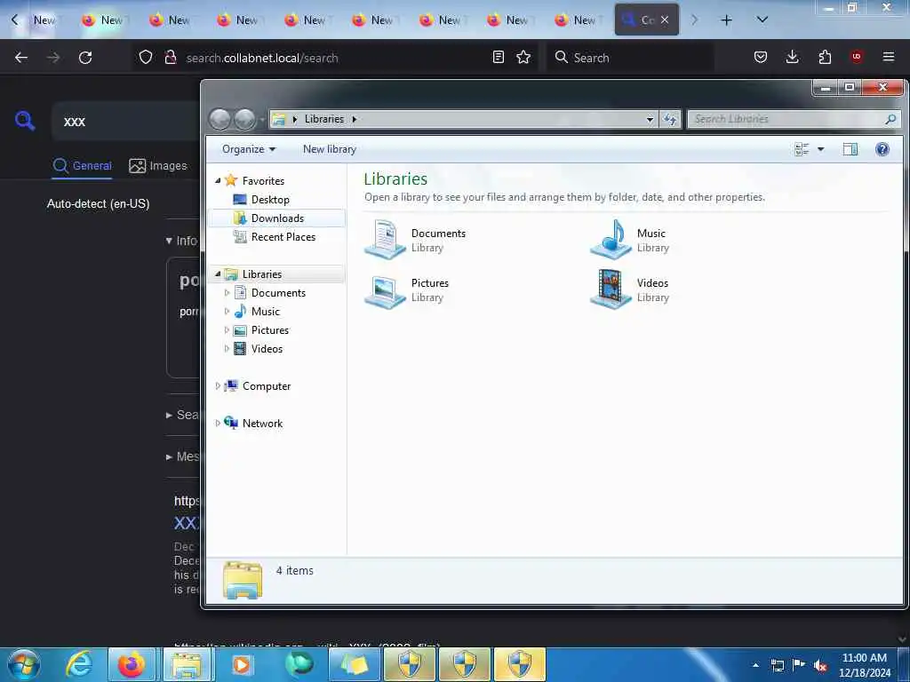Select Downloads in Favorites
910x682 pixels.
[277, 218]
